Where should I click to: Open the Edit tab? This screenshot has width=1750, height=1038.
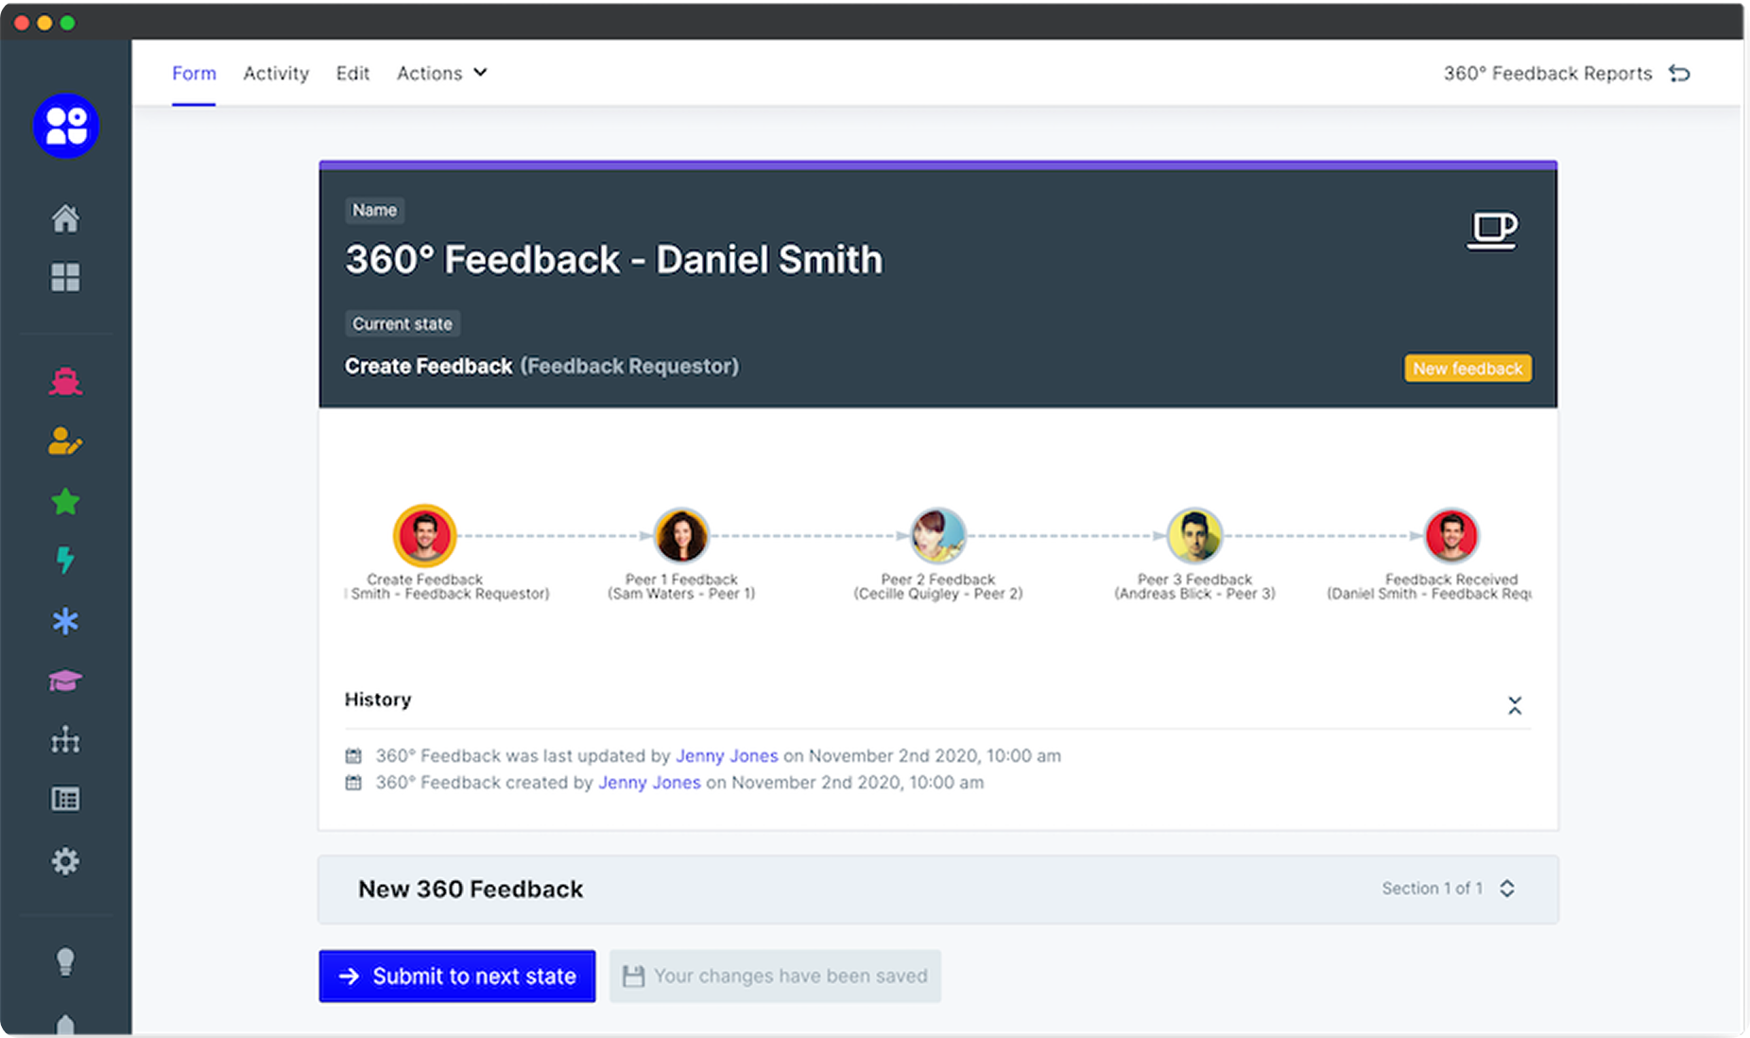(352, 73)
